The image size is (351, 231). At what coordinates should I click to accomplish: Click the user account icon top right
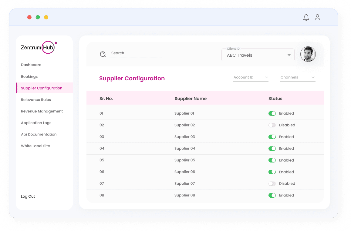[317, 17]
